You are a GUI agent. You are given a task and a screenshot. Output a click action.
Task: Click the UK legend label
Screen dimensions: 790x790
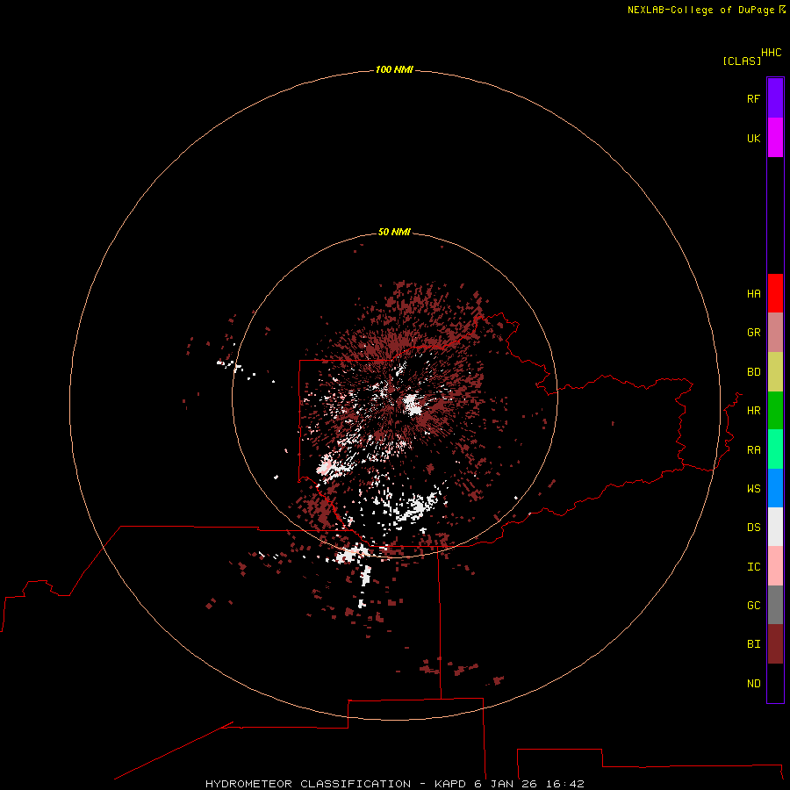tap(753, 138)
